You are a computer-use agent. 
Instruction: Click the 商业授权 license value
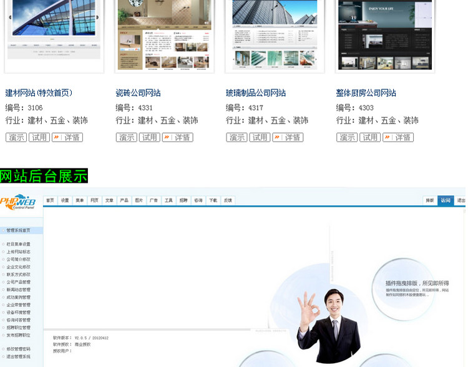click(x=82, y=345)
